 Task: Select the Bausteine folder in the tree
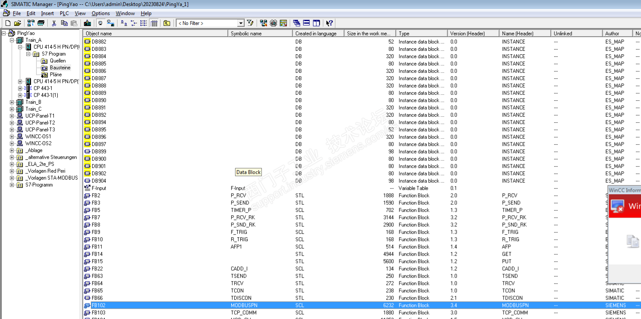click(x=60, y=68)
